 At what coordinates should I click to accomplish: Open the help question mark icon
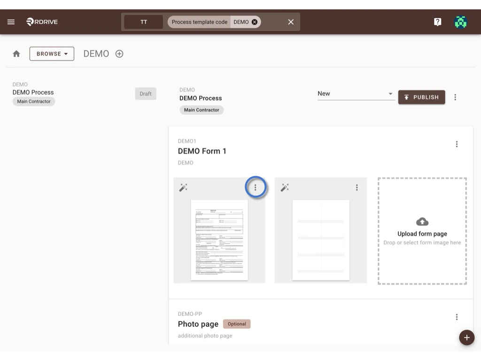point(437,21)
